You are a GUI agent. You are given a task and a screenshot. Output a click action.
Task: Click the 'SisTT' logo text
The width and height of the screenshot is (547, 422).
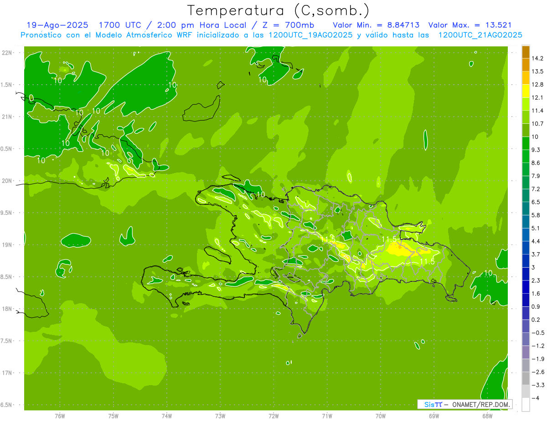tap(433, 404)
